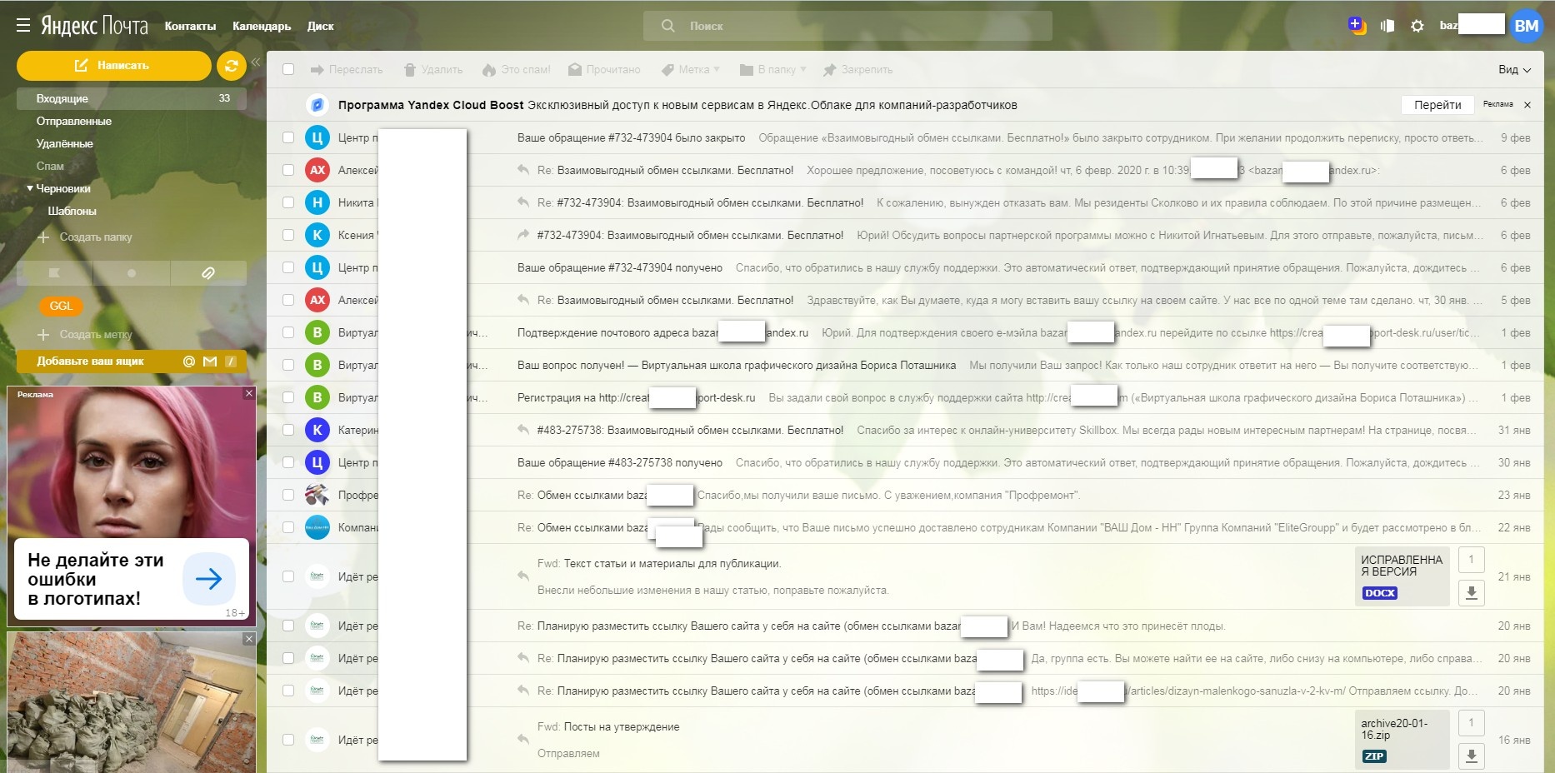Check the Ксения message row
Screen dimensions: 1555x773
pyautogui.click(x=288, y=235)
